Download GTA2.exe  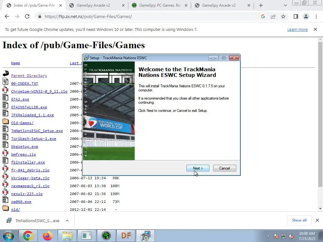(x=20, y=99)
